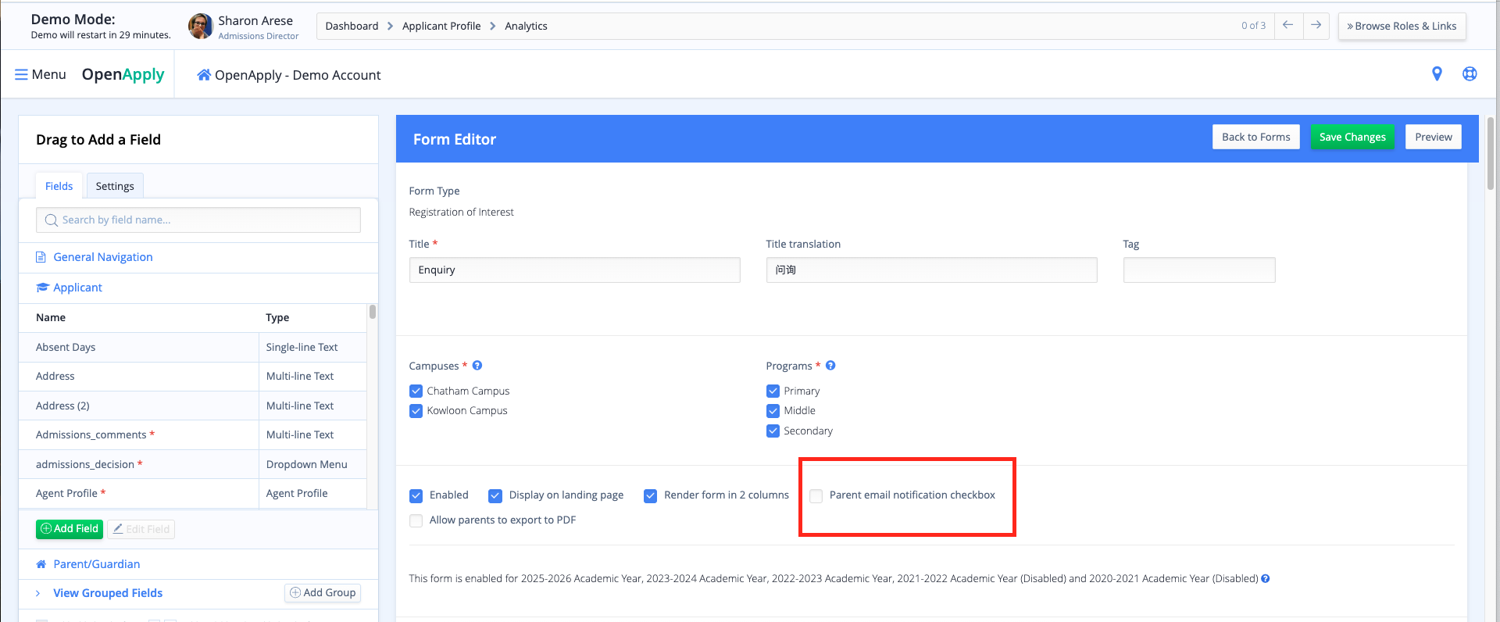1500x622 pixels.
Task: Expand View Grouped Fields
Action: click(x=107, y=593)
